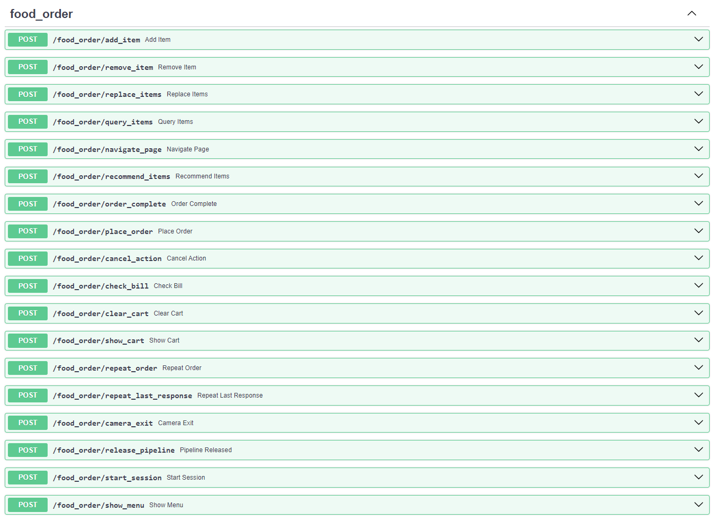Click POST badge for camera_exit

[x=28, y=423]
